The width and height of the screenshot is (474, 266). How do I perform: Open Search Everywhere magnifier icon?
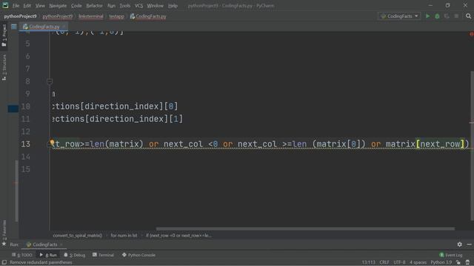[x=468, y=16]
